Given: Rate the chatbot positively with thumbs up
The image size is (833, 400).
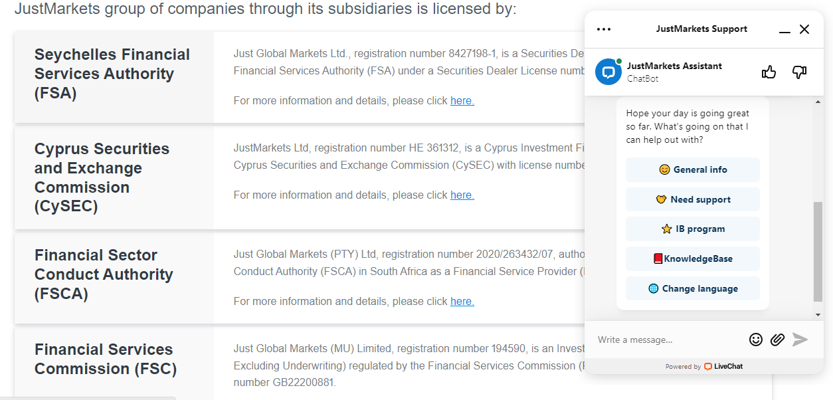Looking at the screenshot, I should pos(769,71).
